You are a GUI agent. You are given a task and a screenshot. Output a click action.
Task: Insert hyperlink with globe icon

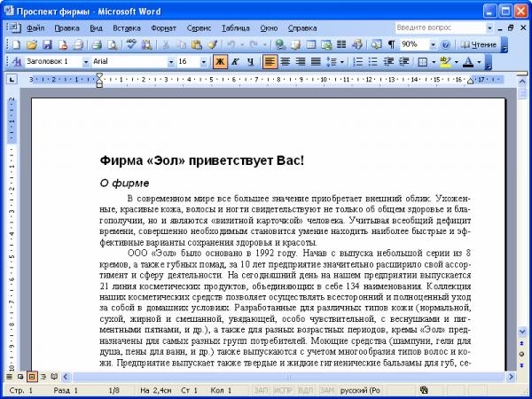[280, 44]
